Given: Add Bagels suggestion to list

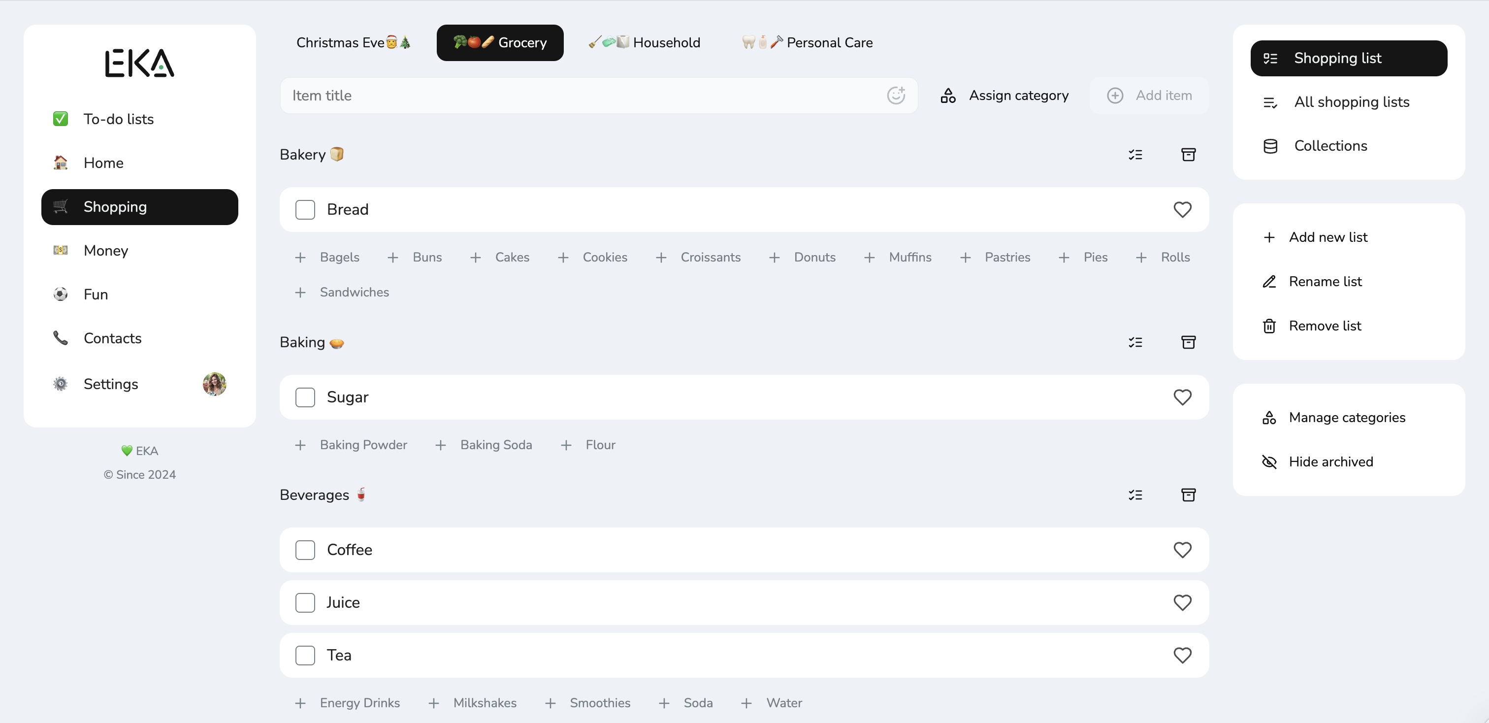Looking at the screenshot, I should [327, 257].
